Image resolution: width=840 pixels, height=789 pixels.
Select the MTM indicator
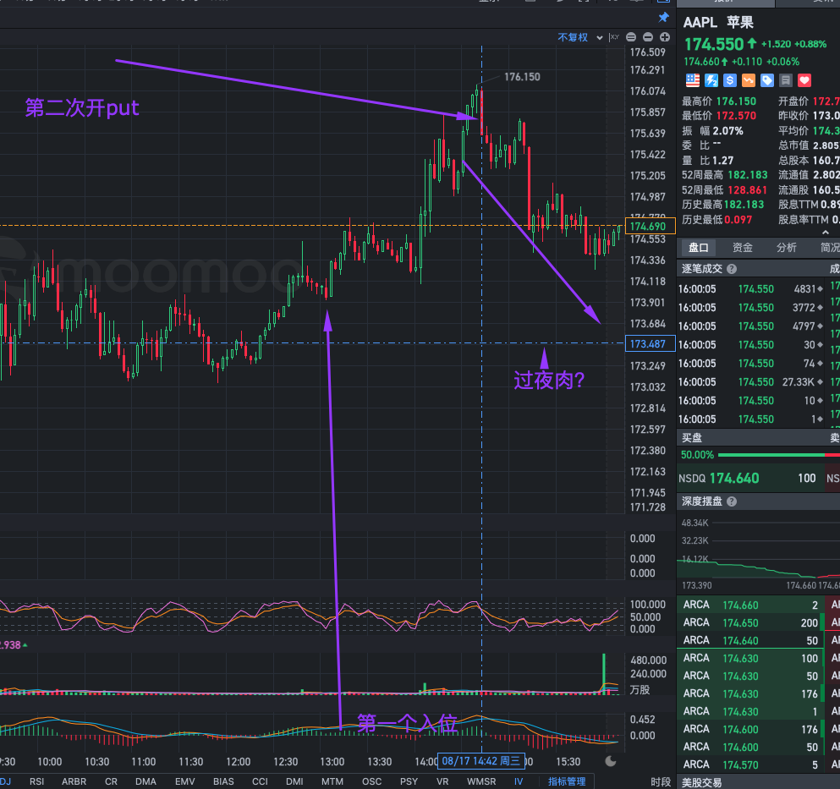click(x=332, y=781)
